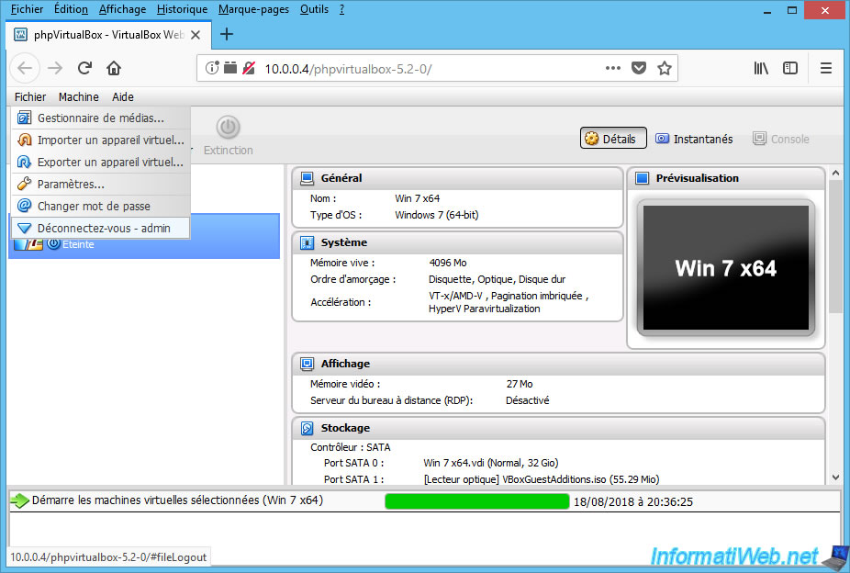Screen dimensions: 850x573
Task: Click the Win 7 x64.vdi disk entry
Action: (490, 463)
